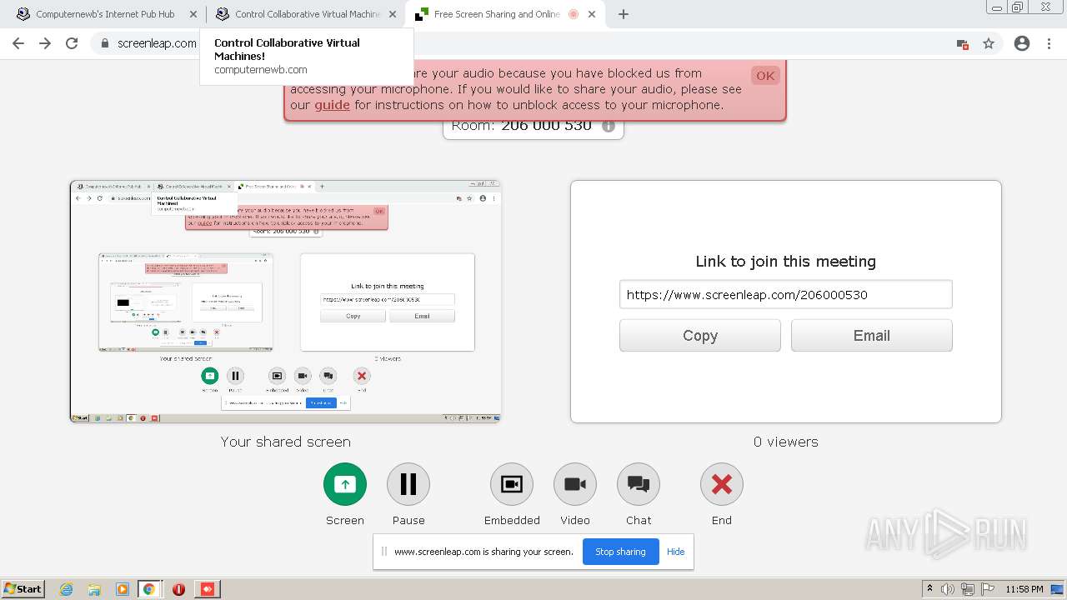1067x600 pixels.
Task: Copy the meeting link
Action: tap(700, 336)
